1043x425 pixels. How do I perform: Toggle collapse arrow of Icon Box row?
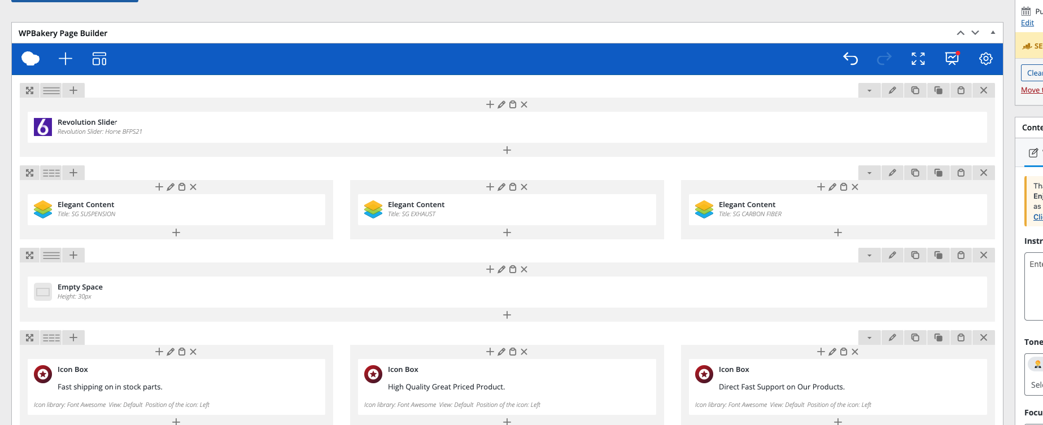[x=870, y=338]
